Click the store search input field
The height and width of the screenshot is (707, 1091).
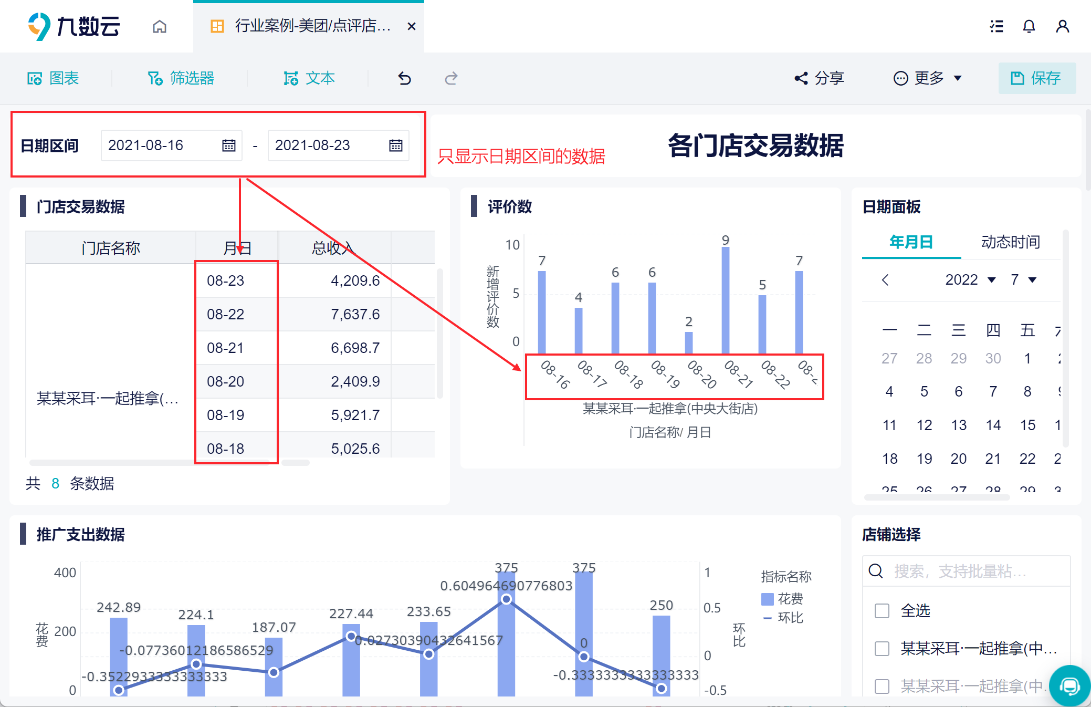967,571
